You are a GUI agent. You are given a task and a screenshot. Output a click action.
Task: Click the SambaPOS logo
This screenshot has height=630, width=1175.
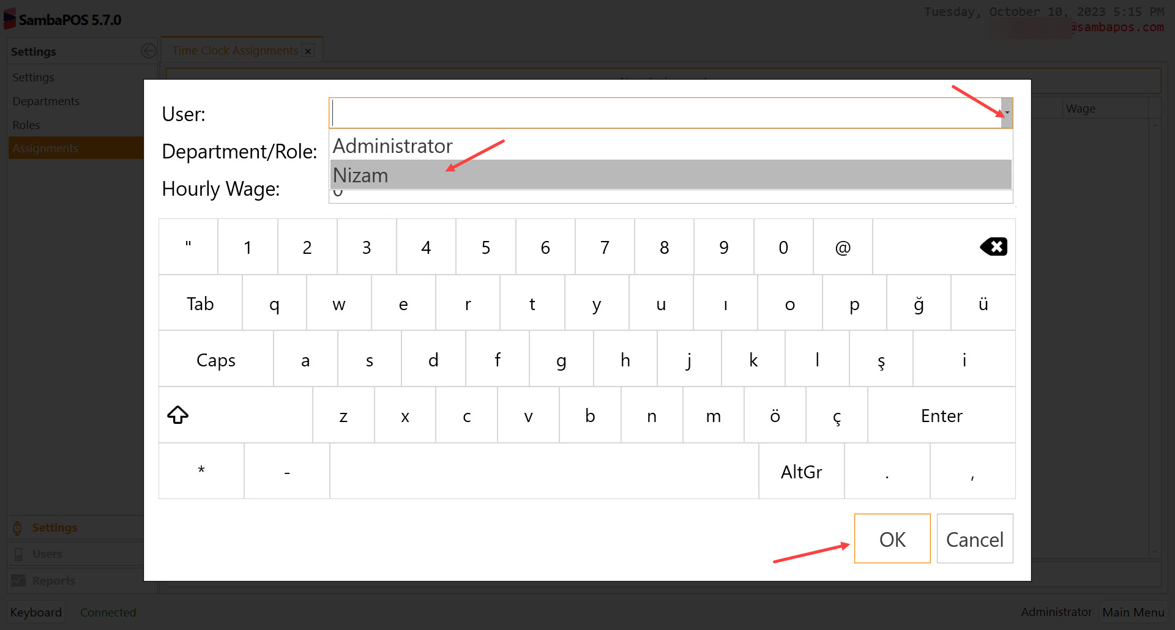pos(10,18)
